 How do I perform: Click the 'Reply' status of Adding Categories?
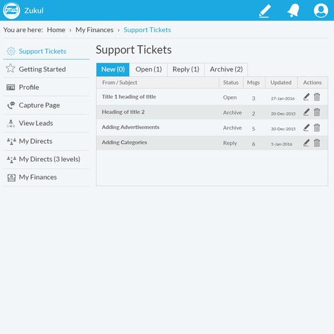pos(230,143)
